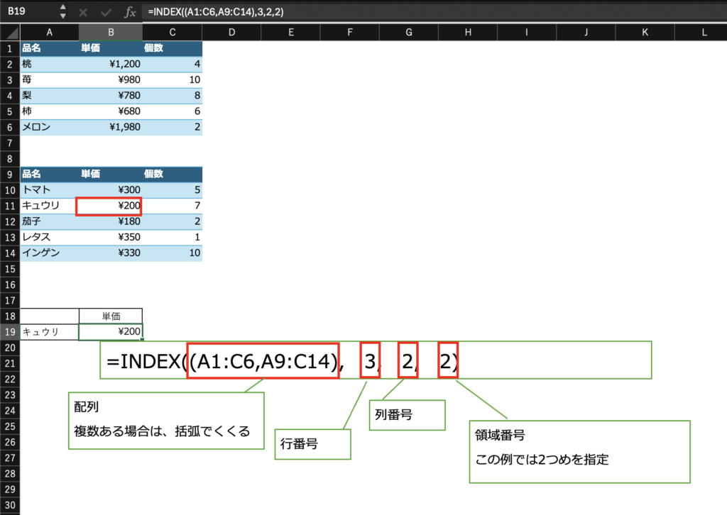
Task: Click the ¥1,980 price cell
Action: pos(110,127)
